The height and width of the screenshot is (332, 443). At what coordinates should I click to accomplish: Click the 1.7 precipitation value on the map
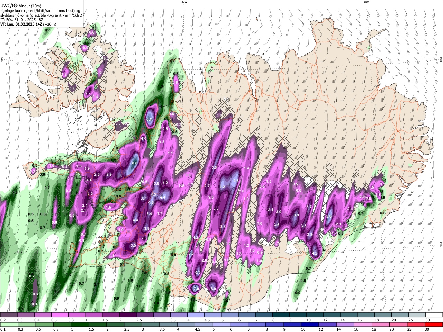pos(160,214)
